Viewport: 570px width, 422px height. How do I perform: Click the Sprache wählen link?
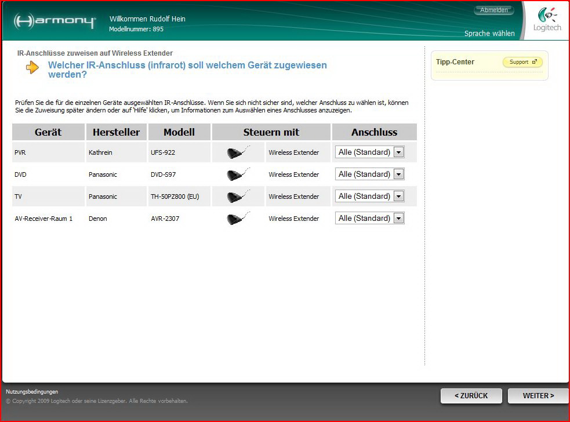coord(489,34)
